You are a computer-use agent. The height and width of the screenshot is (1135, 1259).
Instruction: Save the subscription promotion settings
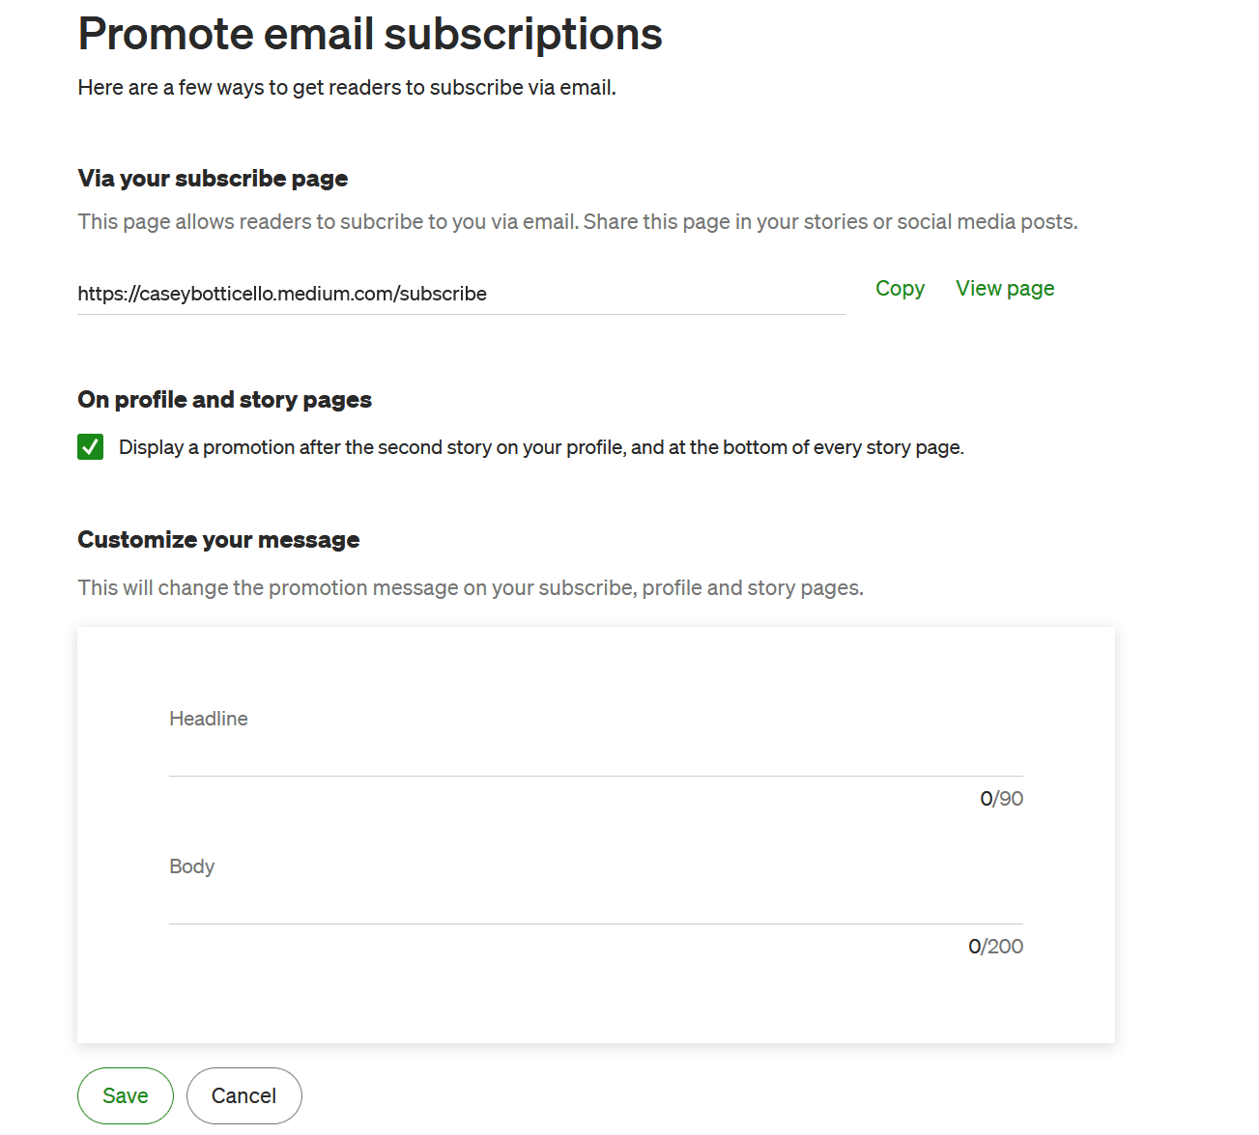(126, 1095)
